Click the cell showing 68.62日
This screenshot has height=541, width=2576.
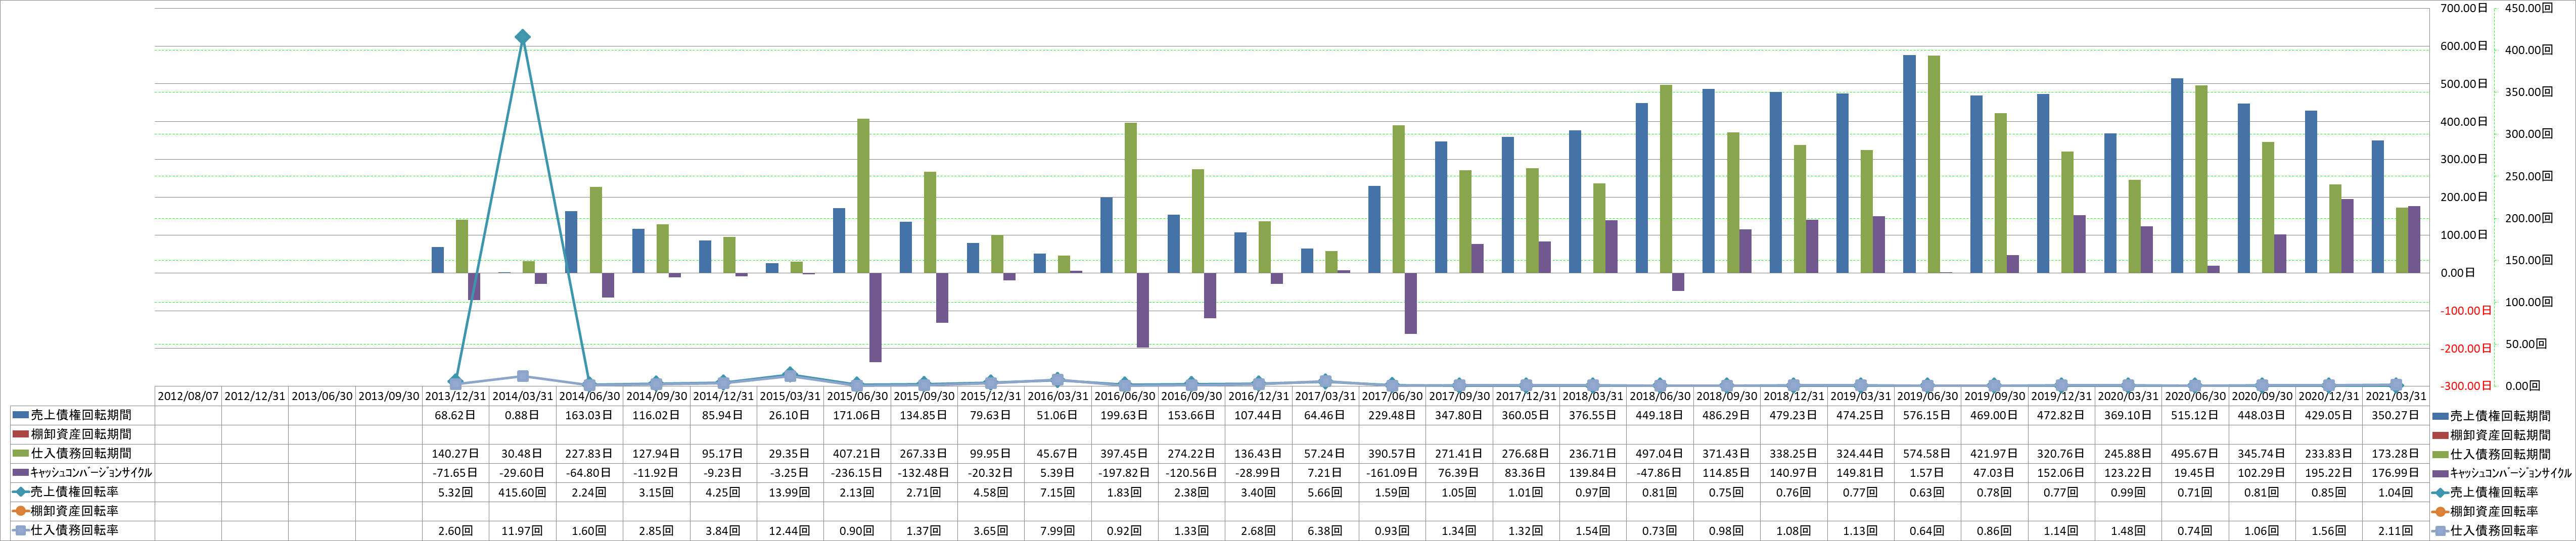coord(455,415)
